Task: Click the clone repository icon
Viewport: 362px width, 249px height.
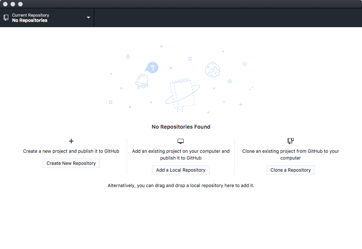Action: pyautogui.click(x=291, y=141)
